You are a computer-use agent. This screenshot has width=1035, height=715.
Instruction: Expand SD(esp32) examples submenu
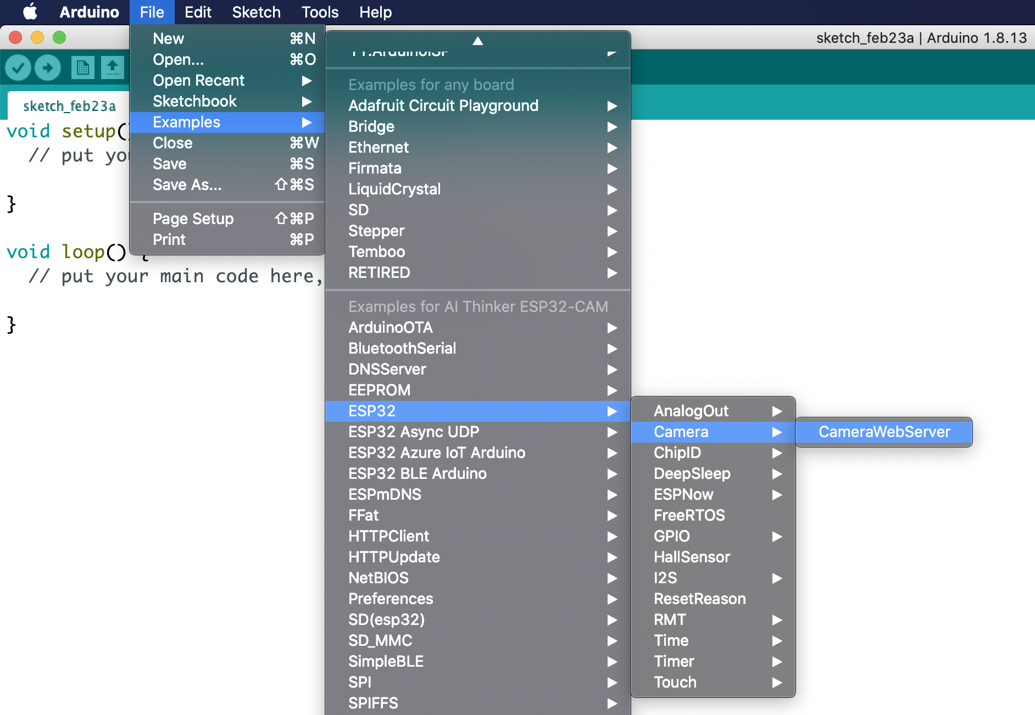[x=478, y=619]
